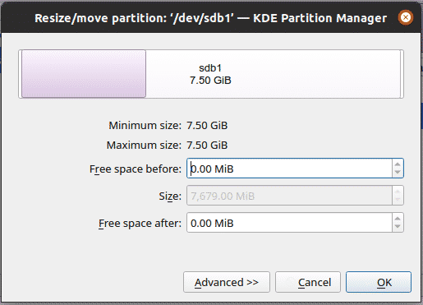Focus the Free space before field
Image resolution: width=423 pixels, height=305 pixels.
[289, 169]
